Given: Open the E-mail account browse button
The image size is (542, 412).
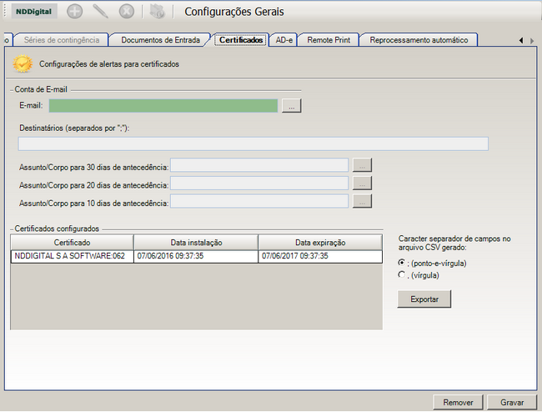Looking at the screenshot, I should [290, 105].
